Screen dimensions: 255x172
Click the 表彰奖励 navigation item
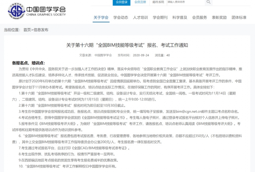[219, 17]
